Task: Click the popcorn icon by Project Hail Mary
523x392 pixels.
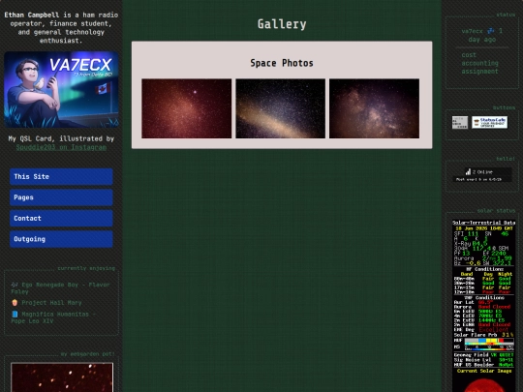Action: (x=15, y=303)
